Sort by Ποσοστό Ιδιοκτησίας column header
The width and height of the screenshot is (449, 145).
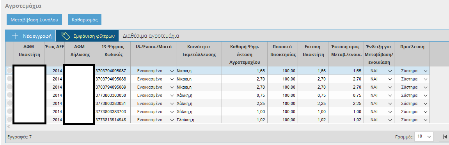283,54
